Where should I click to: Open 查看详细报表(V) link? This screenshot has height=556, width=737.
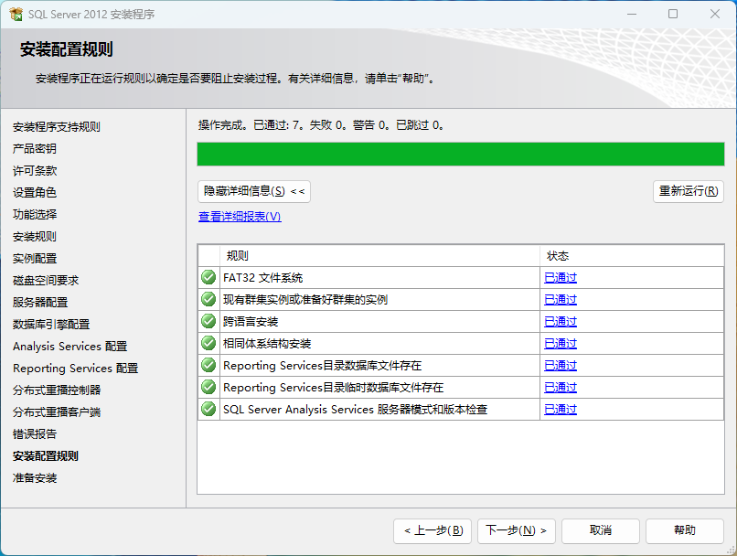pos(240,217)
